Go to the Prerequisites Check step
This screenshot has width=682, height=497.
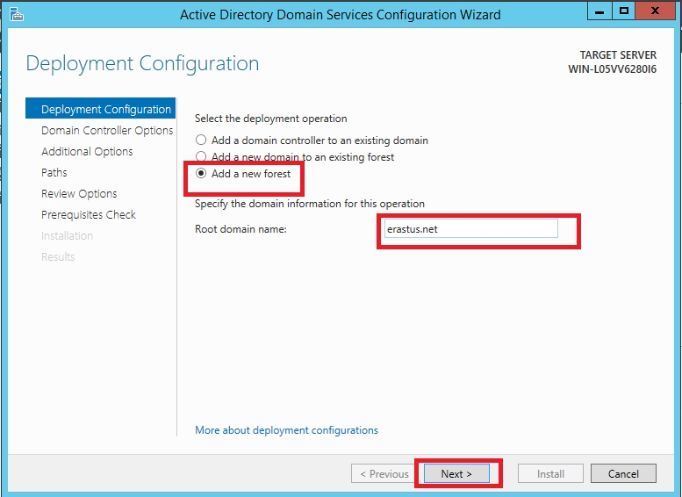(x=89, y=214)
